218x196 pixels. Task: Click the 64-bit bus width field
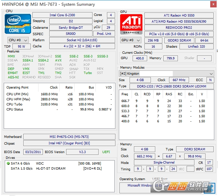pyautogui.click(x=205, y=40)
